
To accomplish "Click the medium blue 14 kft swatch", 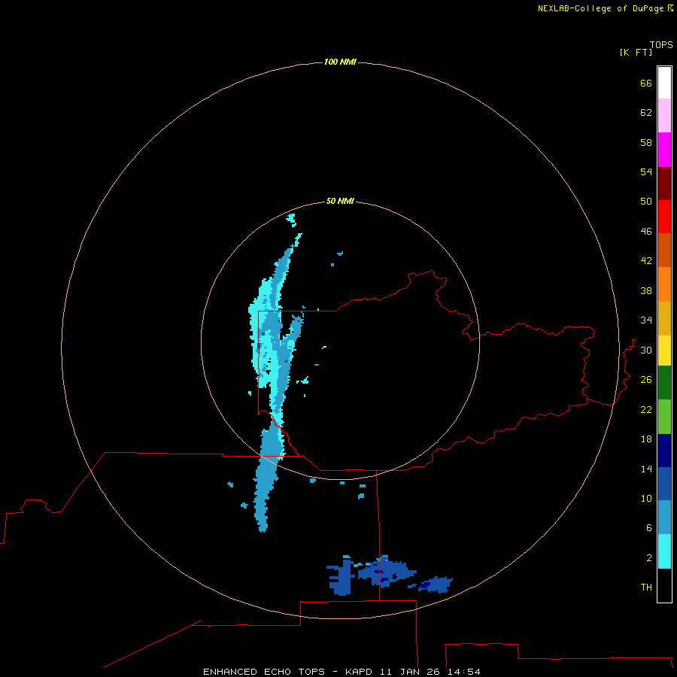I will pos(664,484).
